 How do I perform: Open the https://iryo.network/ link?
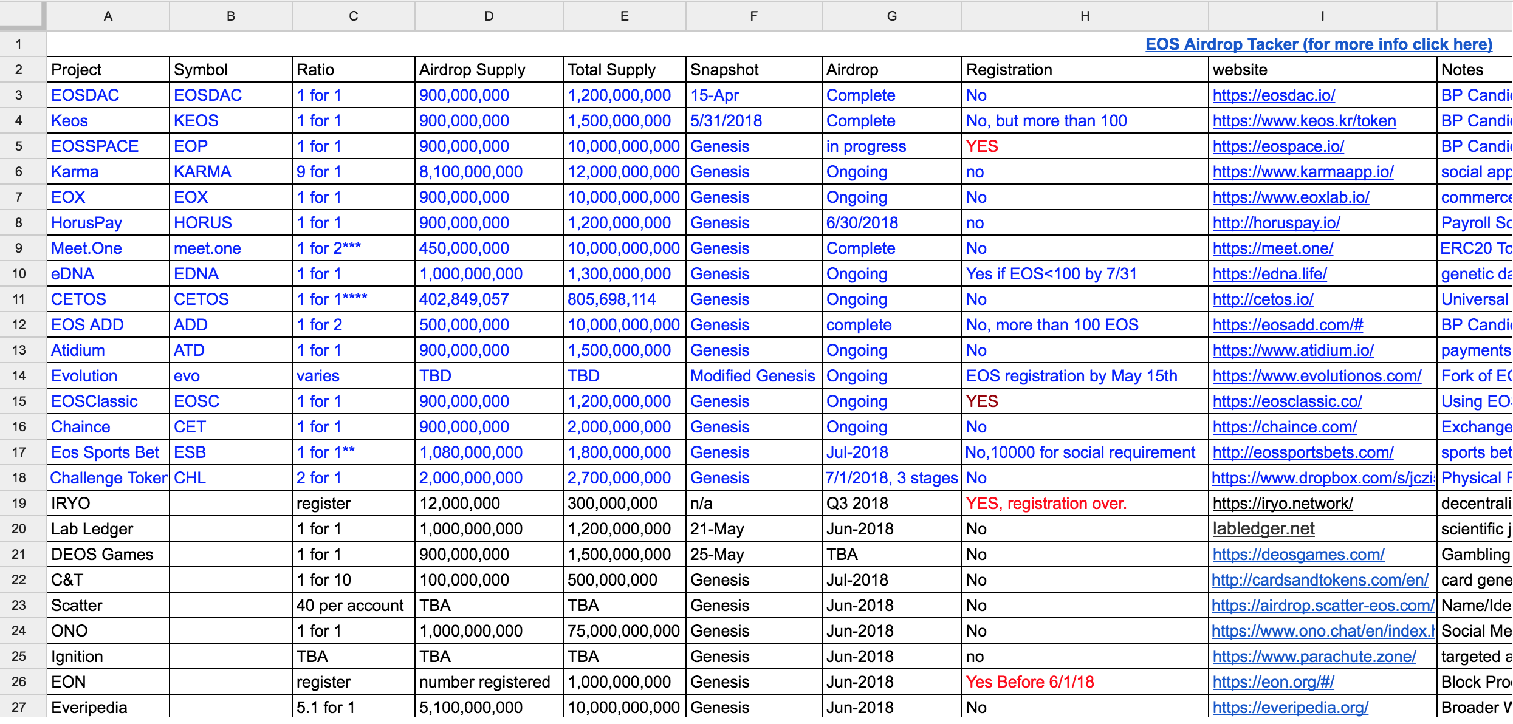click(1283, 504)
